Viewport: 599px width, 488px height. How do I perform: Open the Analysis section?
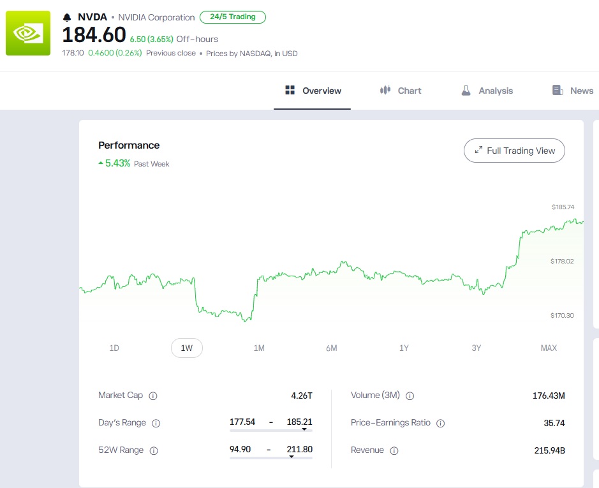point(487,90)
